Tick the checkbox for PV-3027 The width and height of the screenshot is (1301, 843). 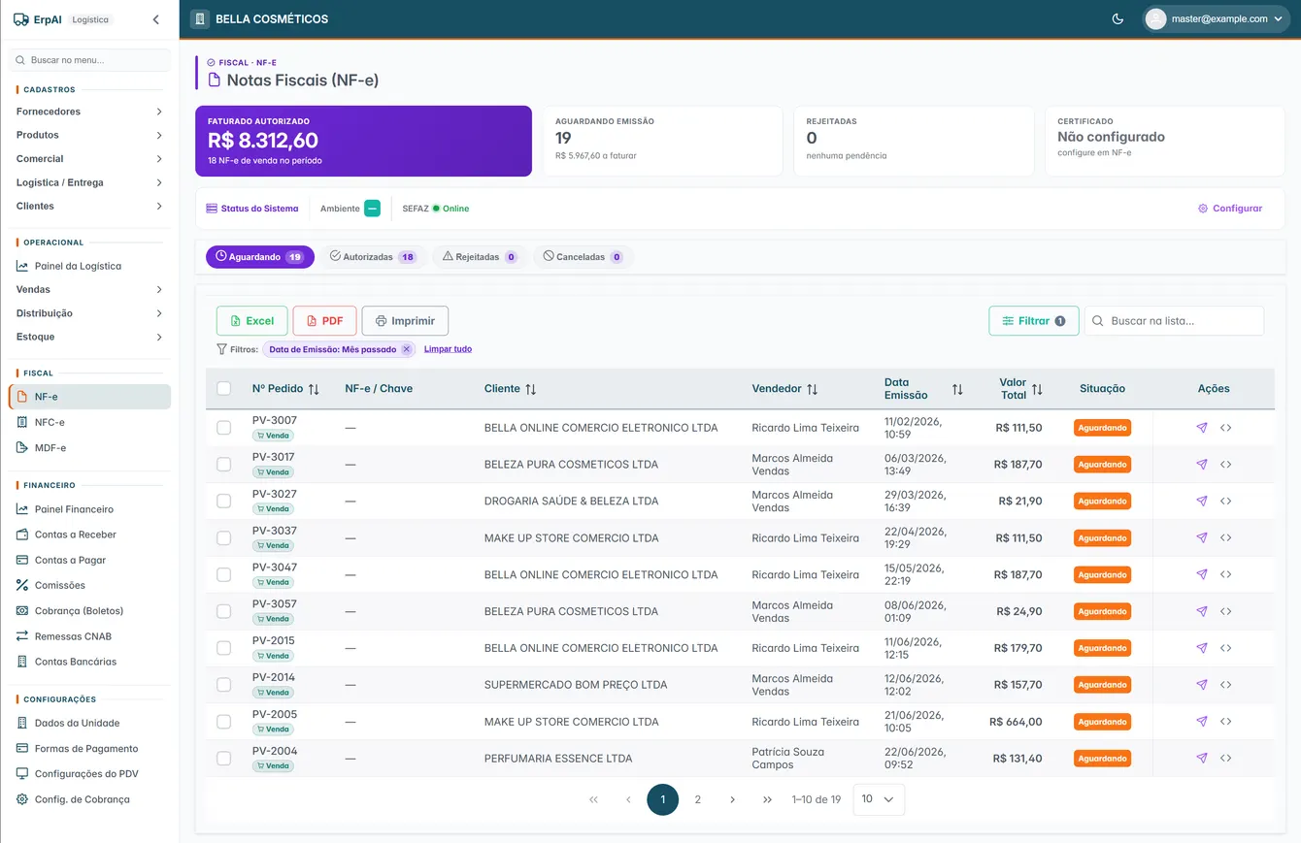pyautogui.click(x=224, y=502)
